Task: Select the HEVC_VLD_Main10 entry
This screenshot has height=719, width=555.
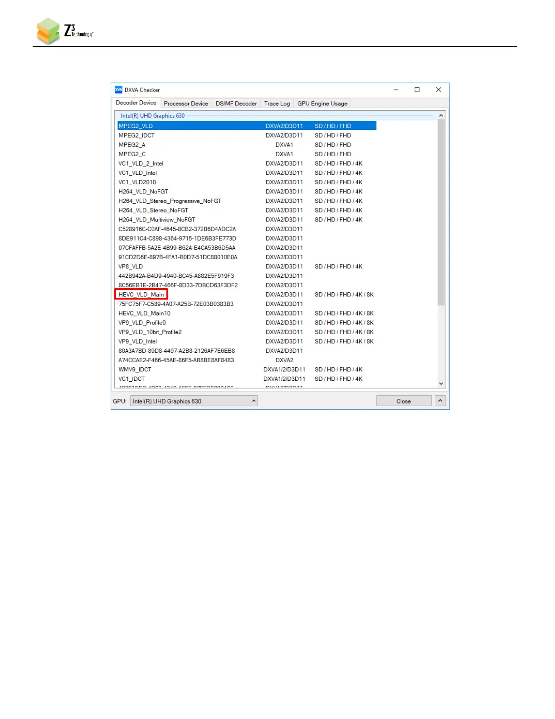Action: [x=247, y=314]
